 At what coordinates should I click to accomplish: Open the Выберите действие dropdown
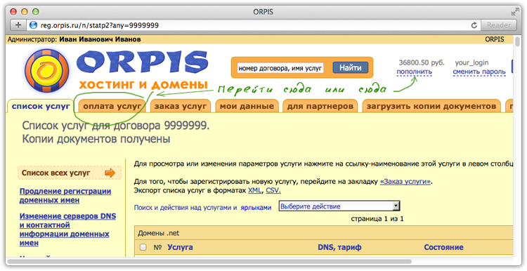[339, 206]
